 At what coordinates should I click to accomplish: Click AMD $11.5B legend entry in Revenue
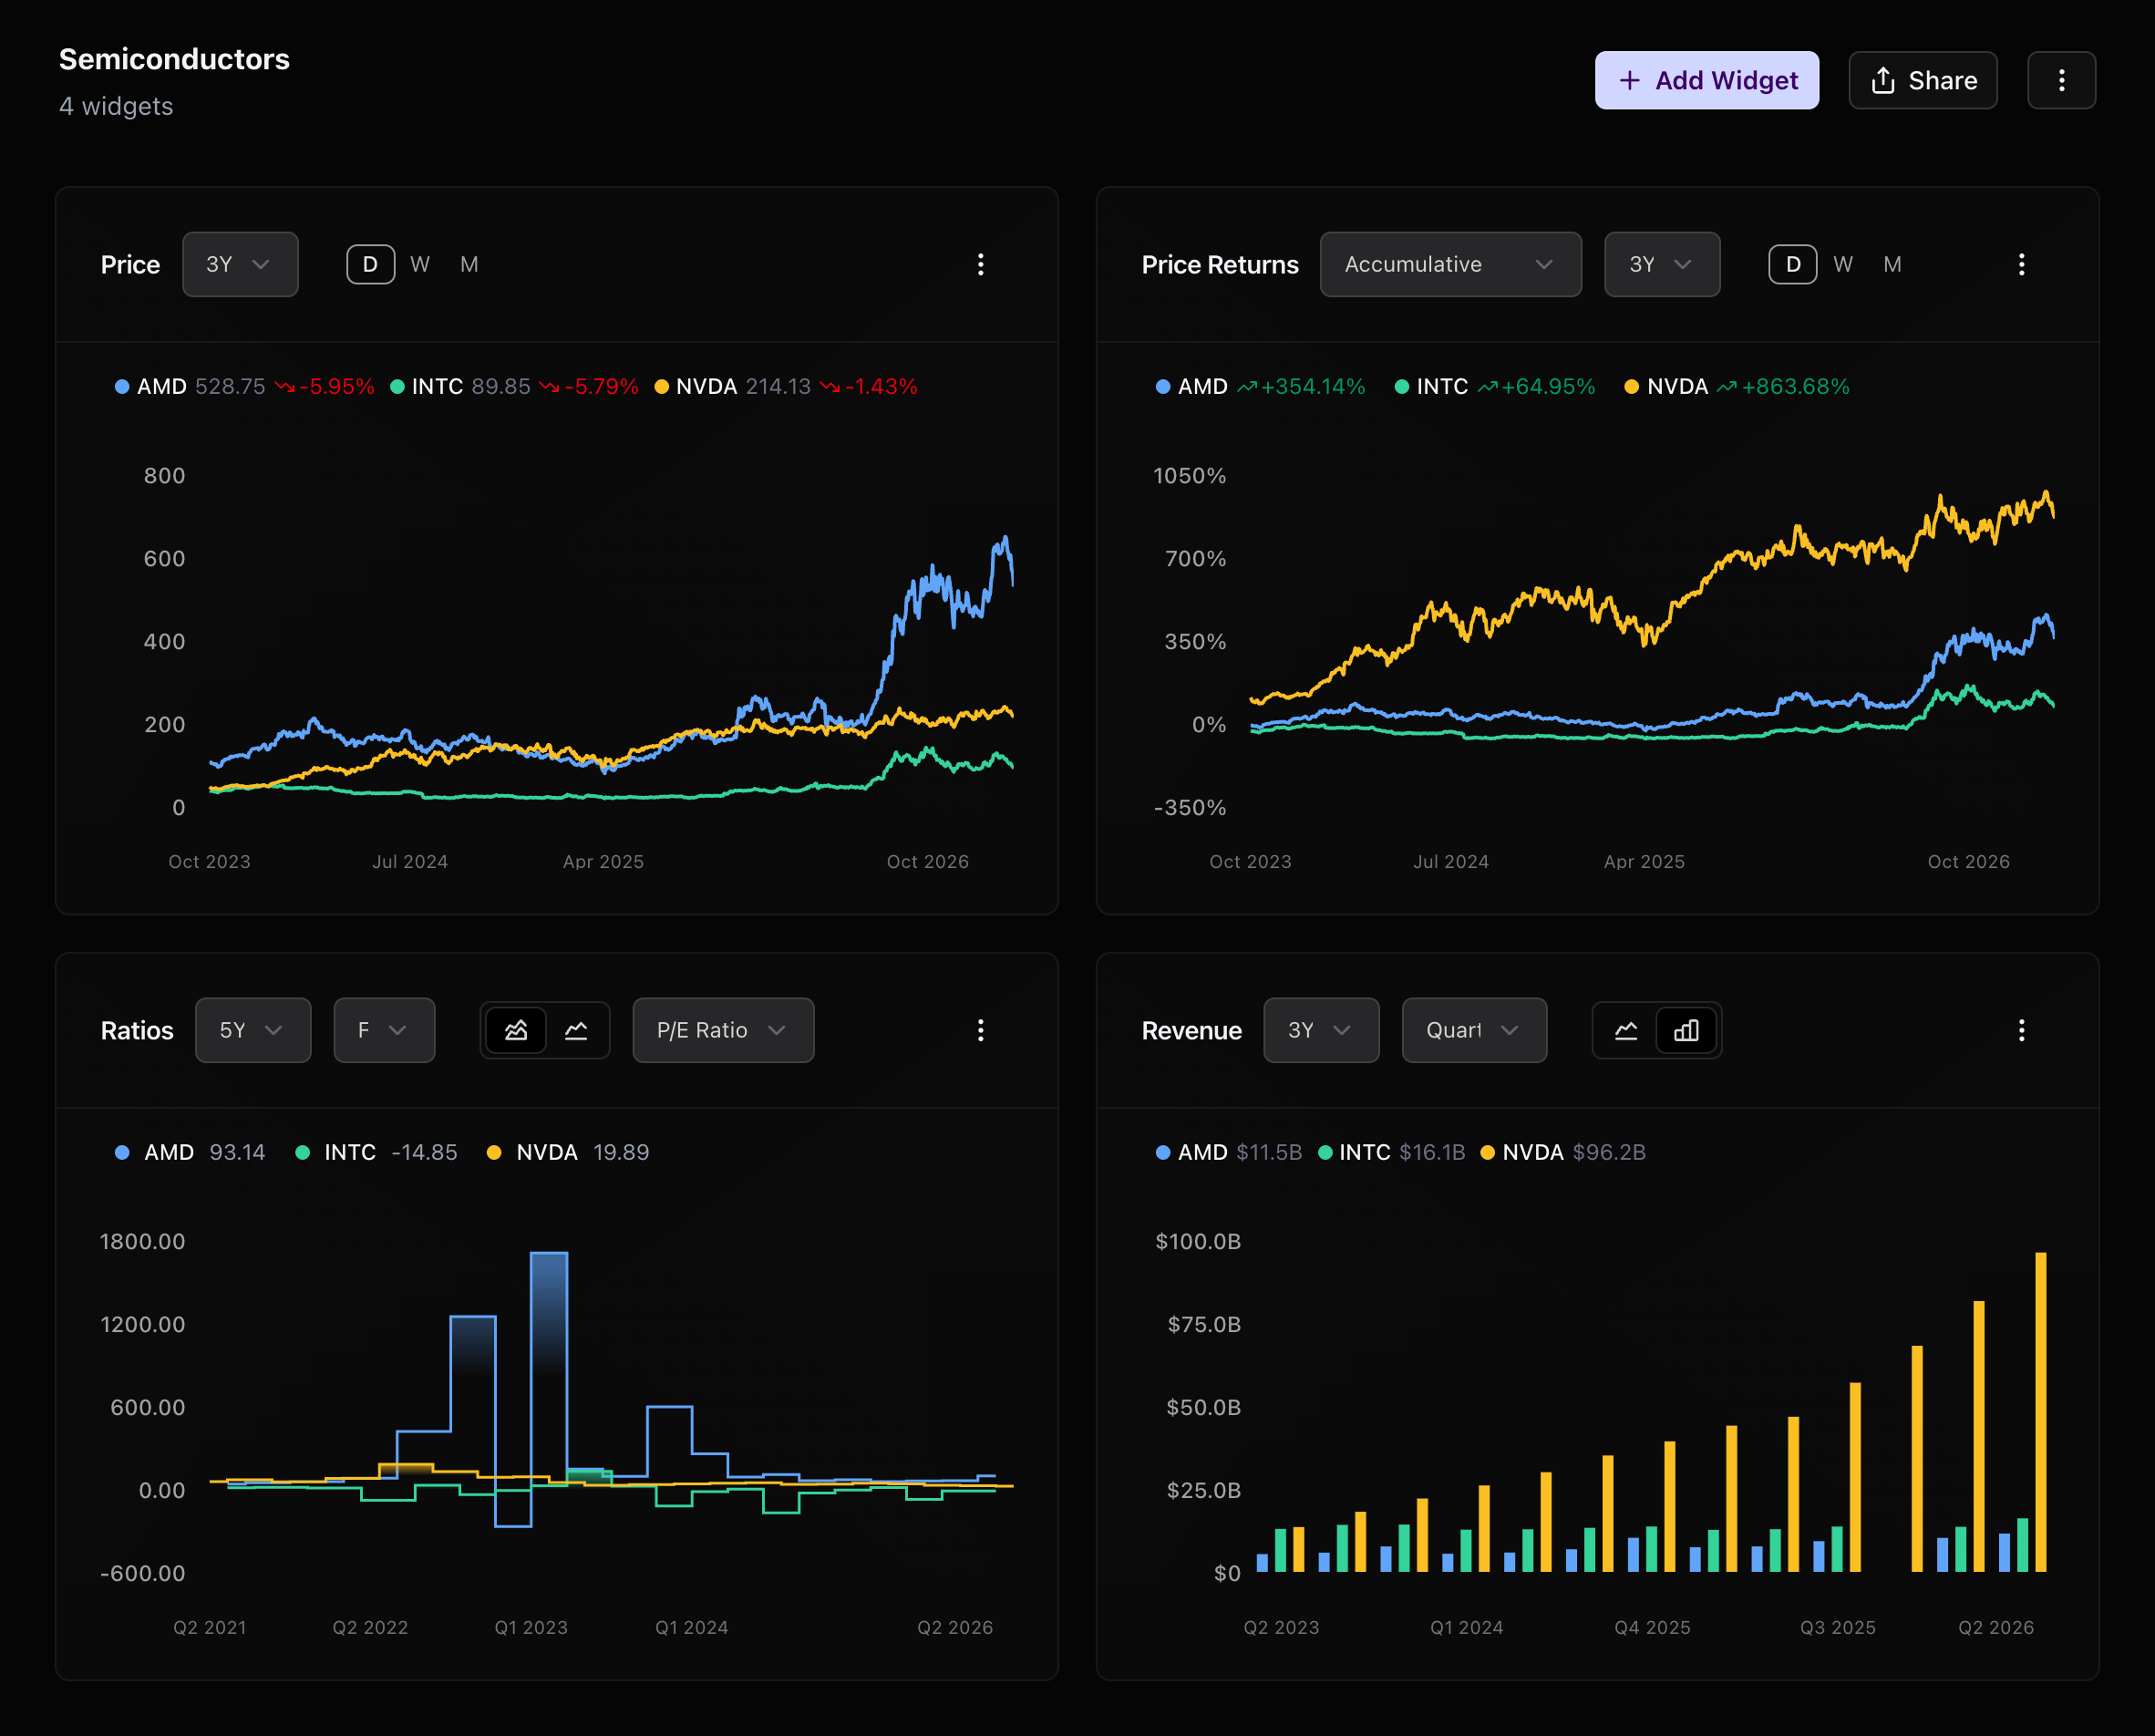pos(1229,1152)
